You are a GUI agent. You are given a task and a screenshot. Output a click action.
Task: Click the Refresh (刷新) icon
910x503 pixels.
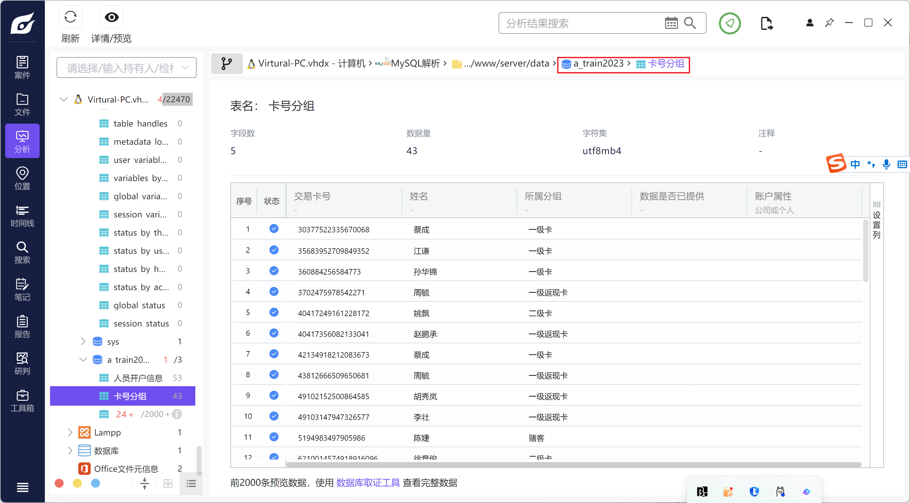(70, 17)
